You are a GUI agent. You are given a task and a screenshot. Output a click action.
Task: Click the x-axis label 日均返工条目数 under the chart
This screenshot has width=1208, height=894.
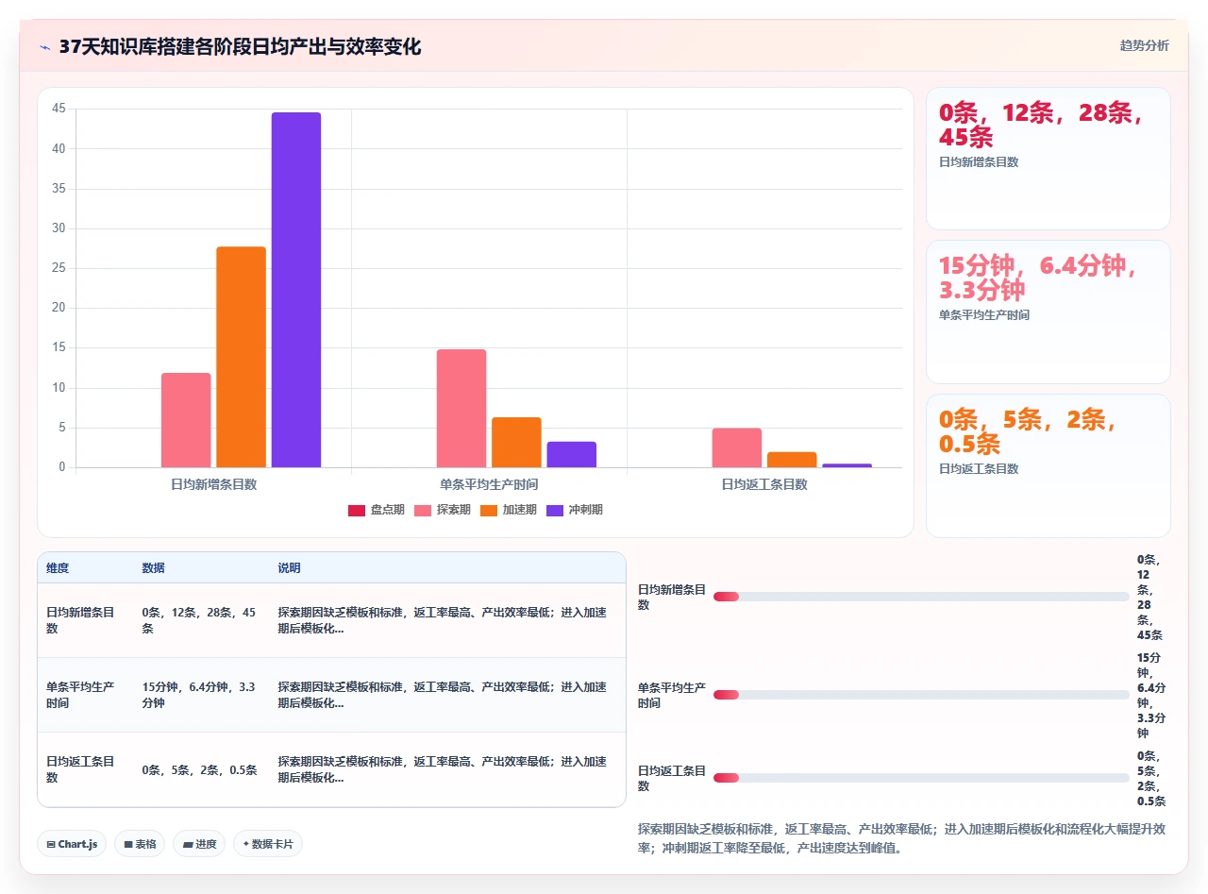(x=764, y=484)
